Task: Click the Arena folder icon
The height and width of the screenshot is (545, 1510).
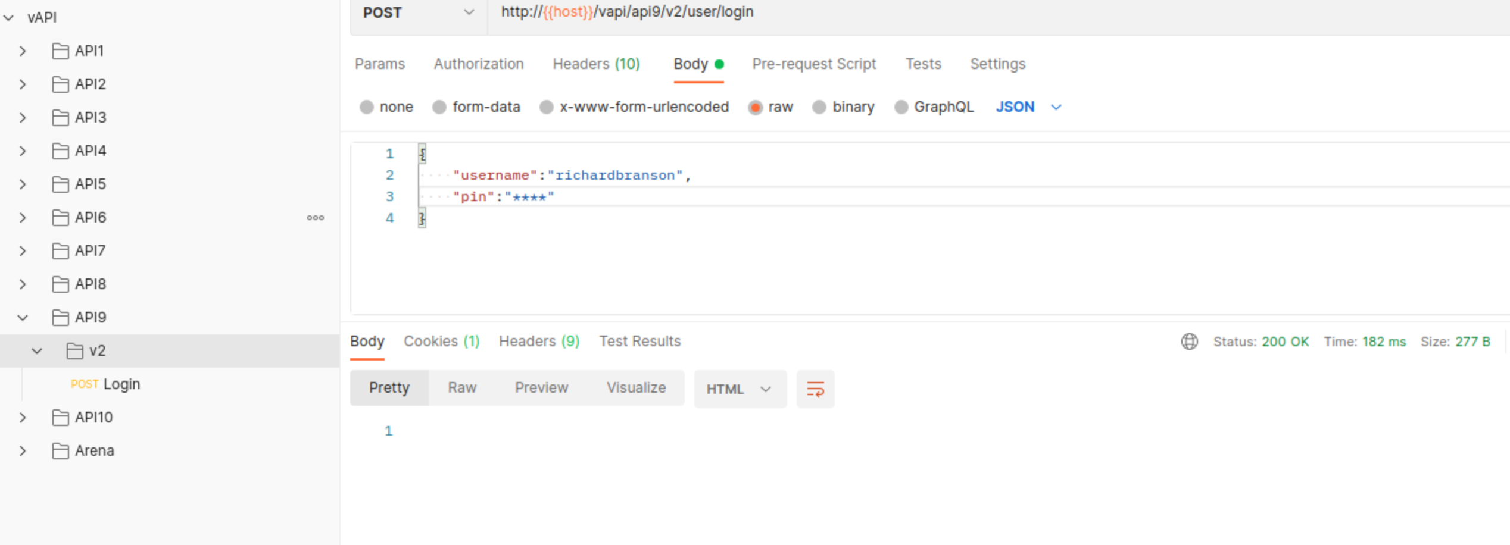Action: [x=60, y=451]
